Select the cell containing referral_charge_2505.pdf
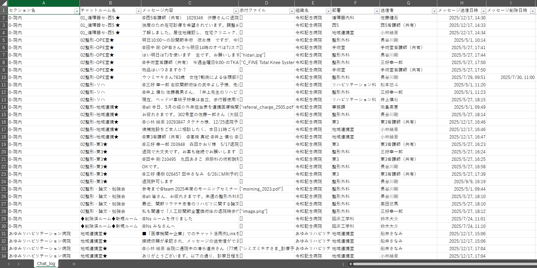The height and width of the screenshot is (268, 537). (x=266, y=107)
